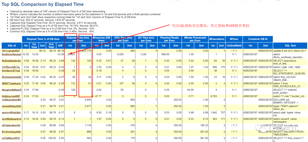Click SQL Id link 0sbbcuruzd66f
Image resolution: width=308 pixels, height=142 pixels.
(x=11, y=96)
